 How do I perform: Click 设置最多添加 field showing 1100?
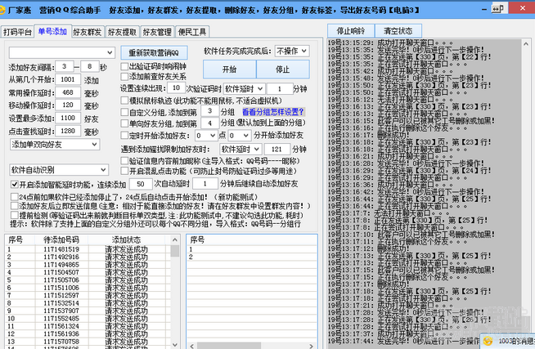point(68,118)
